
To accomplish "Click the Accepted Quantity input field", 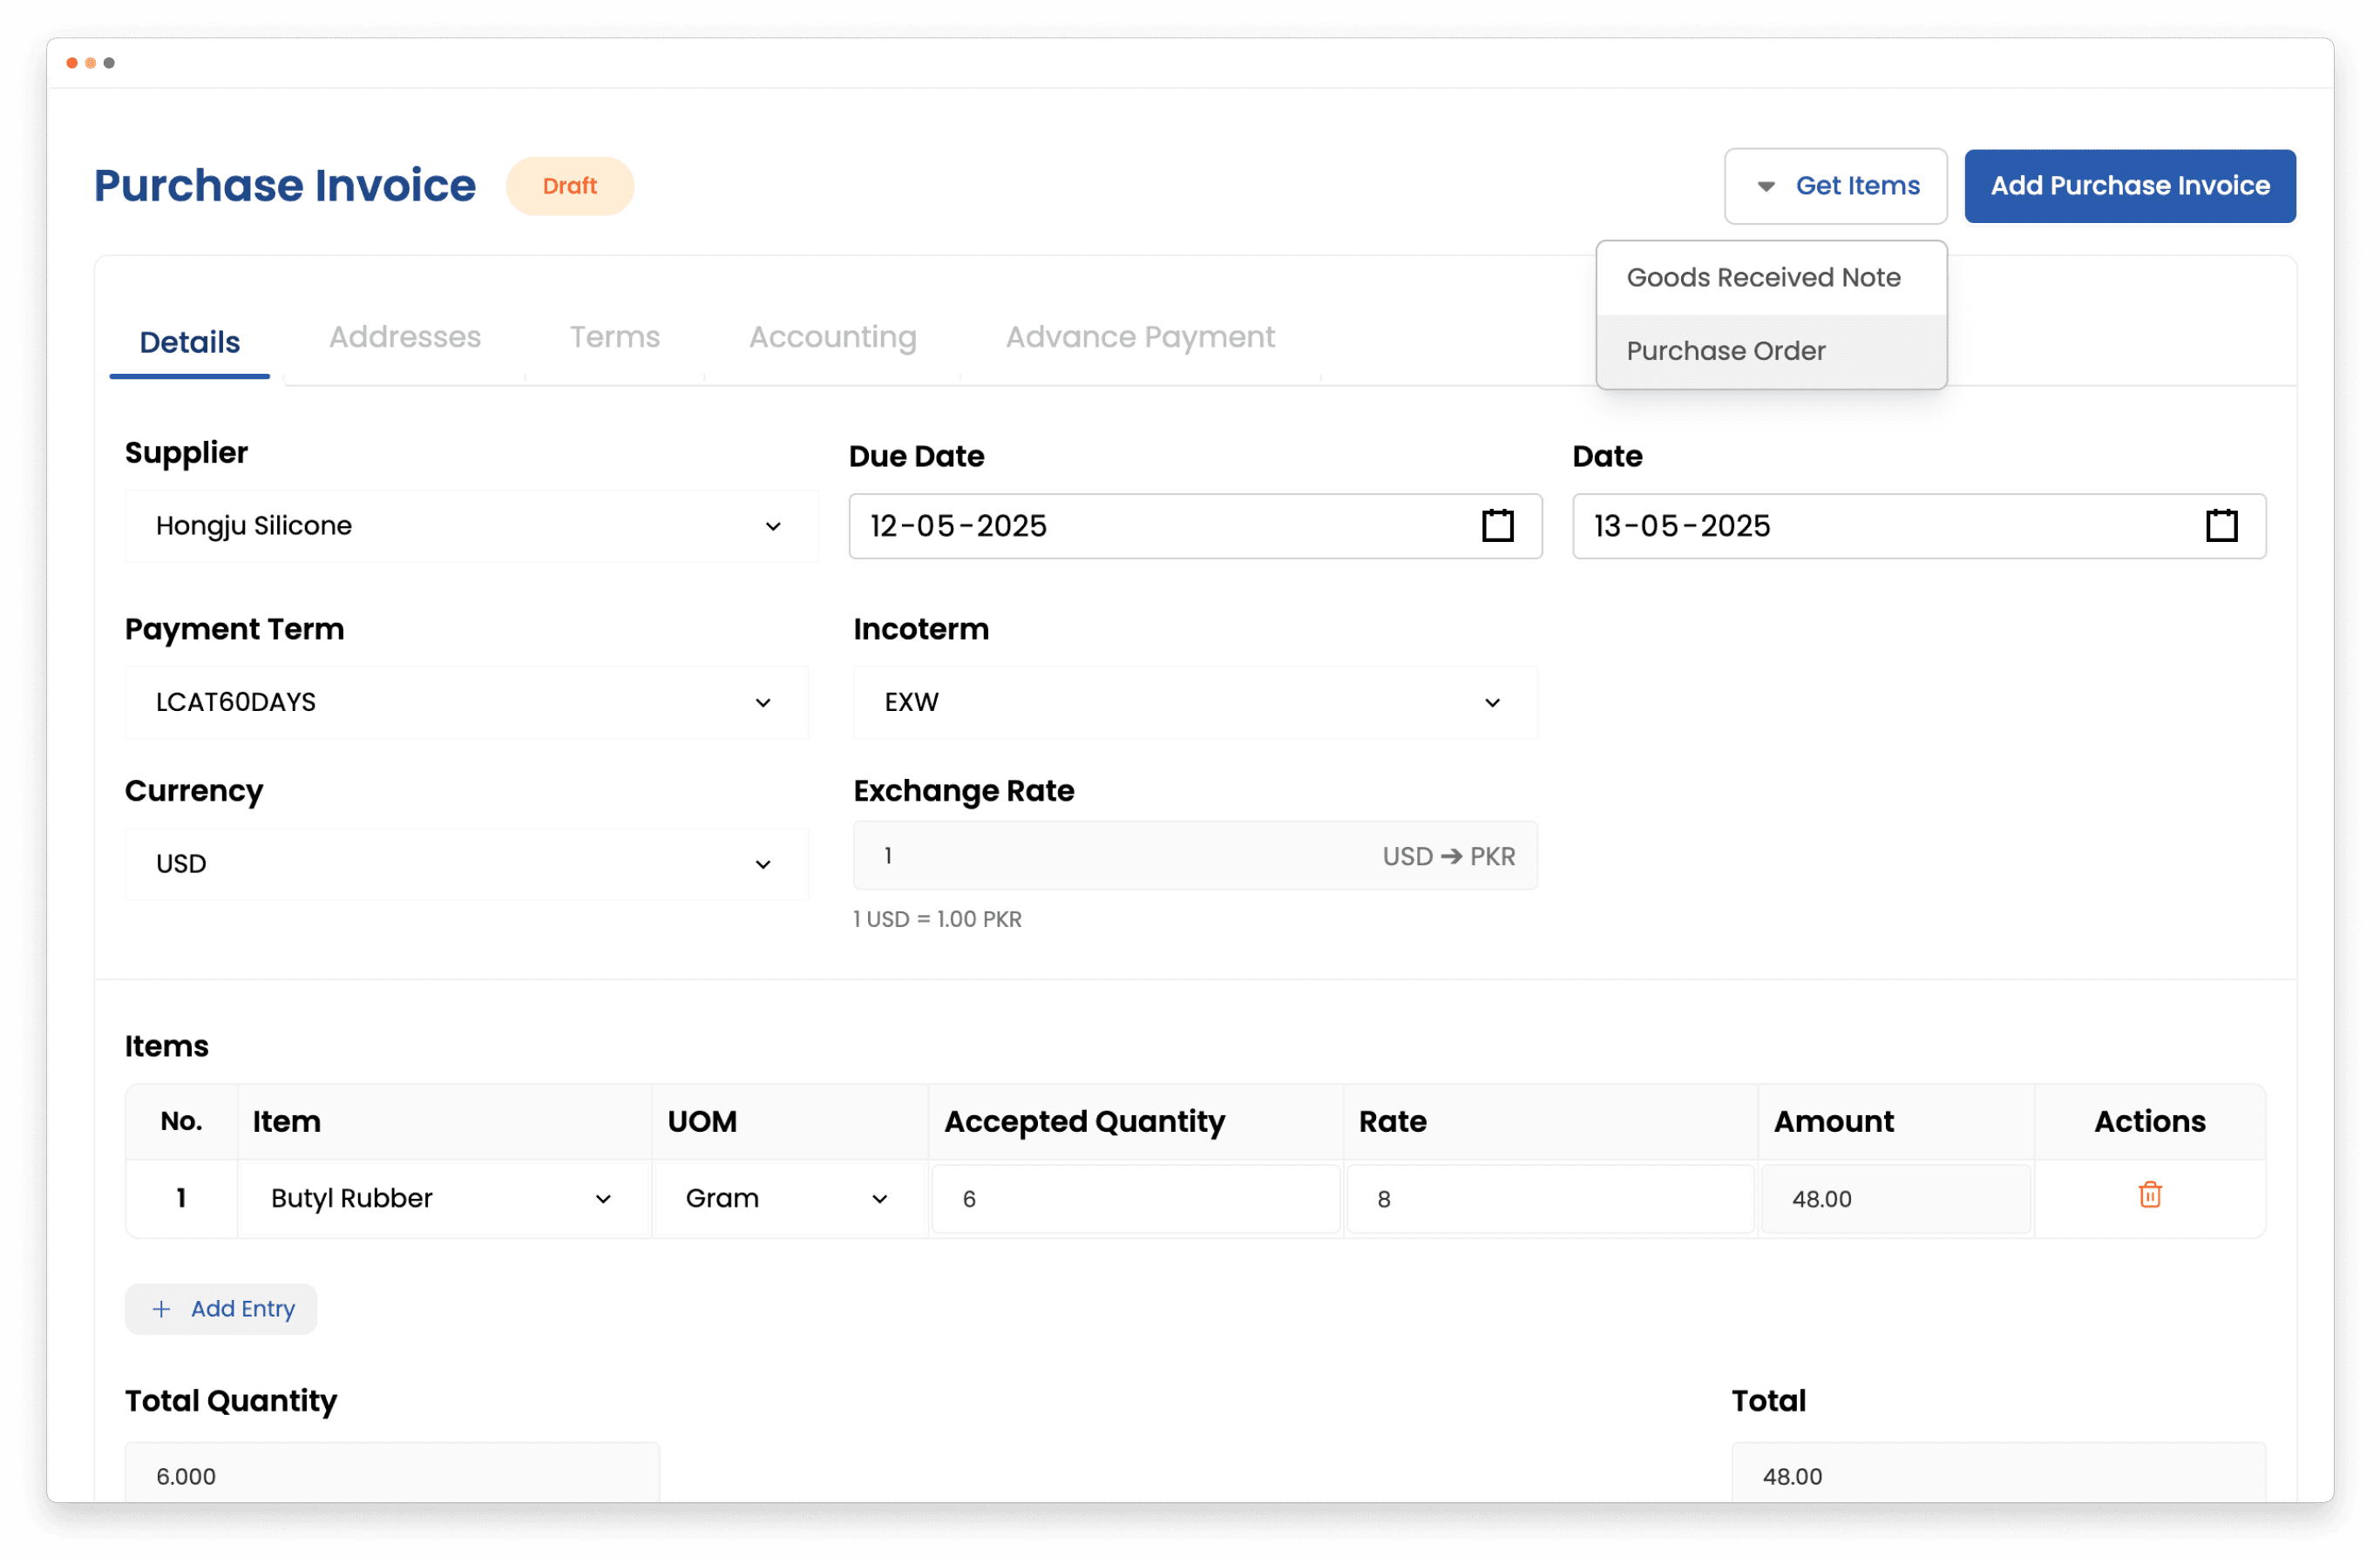I will [1134, 1198].
